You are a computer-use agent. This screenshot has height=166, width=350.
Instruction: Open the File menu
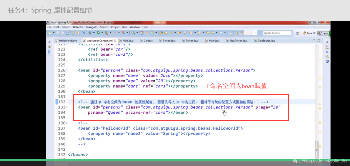49,27
